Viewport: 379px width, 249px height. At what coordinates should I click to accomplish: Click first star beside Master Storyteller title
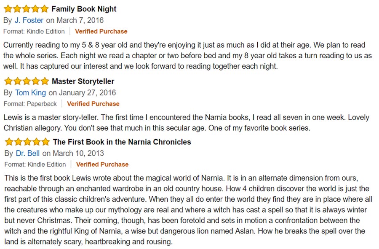(8, 81)
